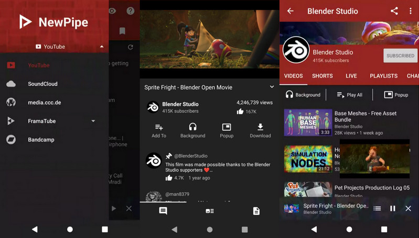This screenshot has width=419, height=238.
Task: Click the media.ccc.de icon
Action: [11, 103]
